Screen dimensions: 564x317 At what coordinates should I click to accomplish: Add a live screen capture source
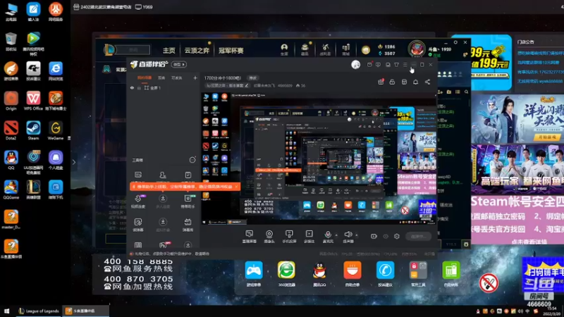[249, 236]
